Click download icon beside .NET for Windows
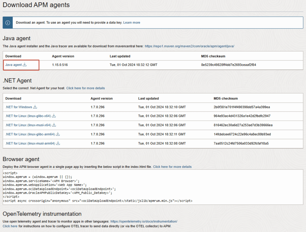The width and height of the screenshot is (306, 232). [35, 107]
